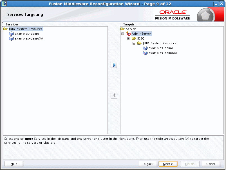Minimize the Reconfiguration Wizard window
The image size is (226, 170).
tap(216, 4)
